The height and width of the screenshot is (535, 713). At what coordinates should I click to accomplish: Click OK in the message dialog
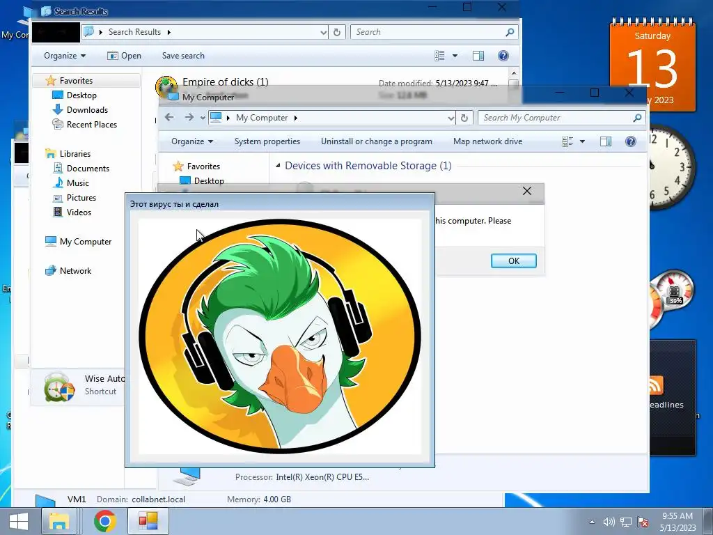pos(513,261)
